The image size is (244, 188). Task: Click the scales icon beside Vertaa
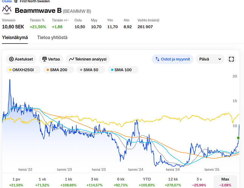coord(45,59)
